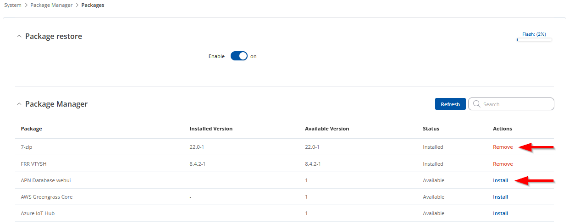Click the Package restore heading
This screenshot has width=569, height=222.
click(x=54, y=36)
